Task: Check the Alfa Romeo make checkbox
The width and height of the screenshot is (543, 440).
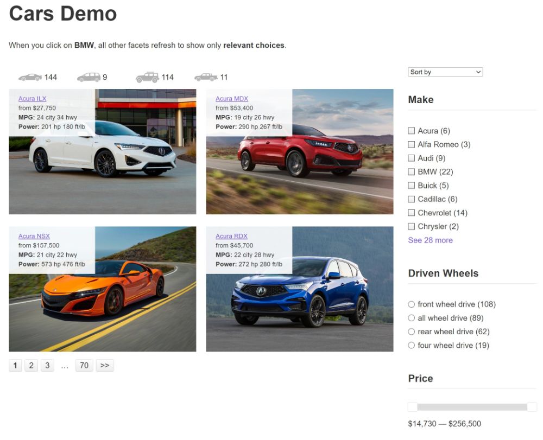Action: click(x=411, y=144)
